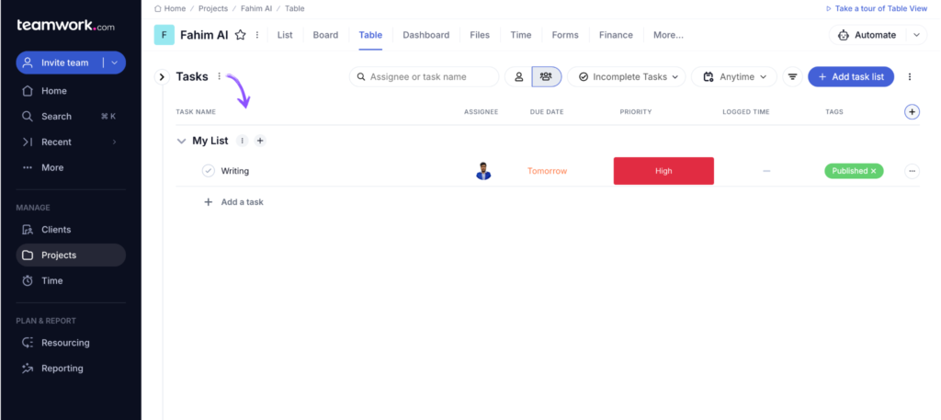Show only my tasks person icon
The height and width of the screenshot is (420, 941).
click(x=518, y=77)
